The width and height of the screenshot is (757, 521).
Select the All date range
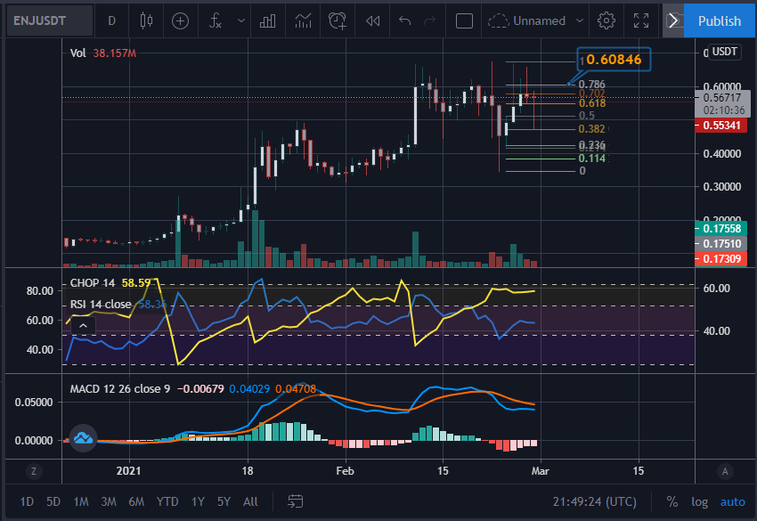click(x=250, y=501)
